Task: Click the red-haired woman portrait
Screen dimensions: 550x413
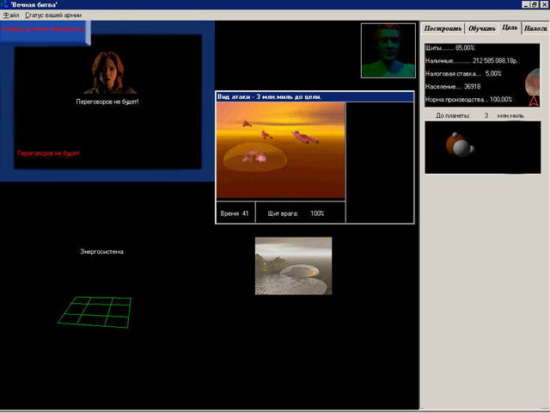Action: (x=107, y=71)
